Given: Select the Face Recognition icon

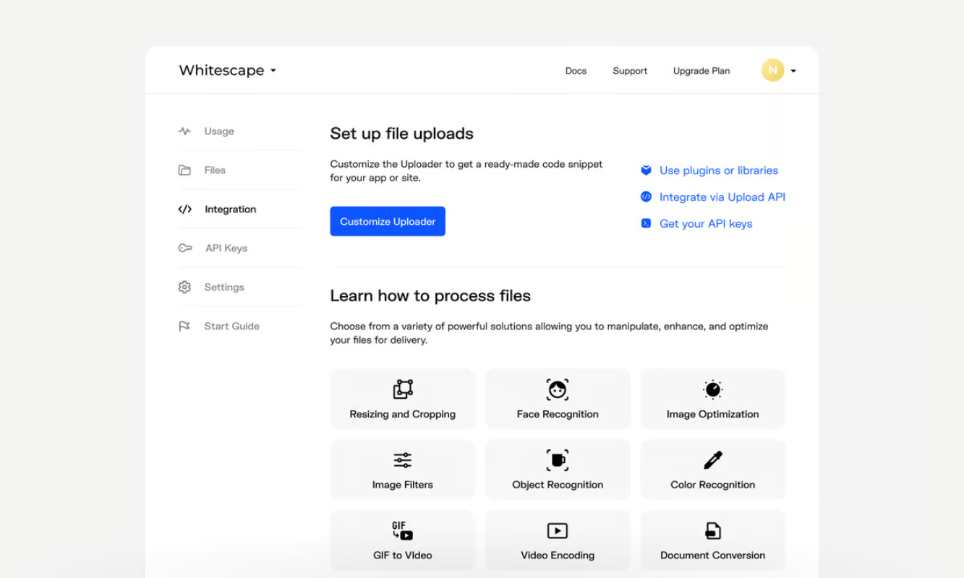Looking at the screenshot, I should click(558, 389).
